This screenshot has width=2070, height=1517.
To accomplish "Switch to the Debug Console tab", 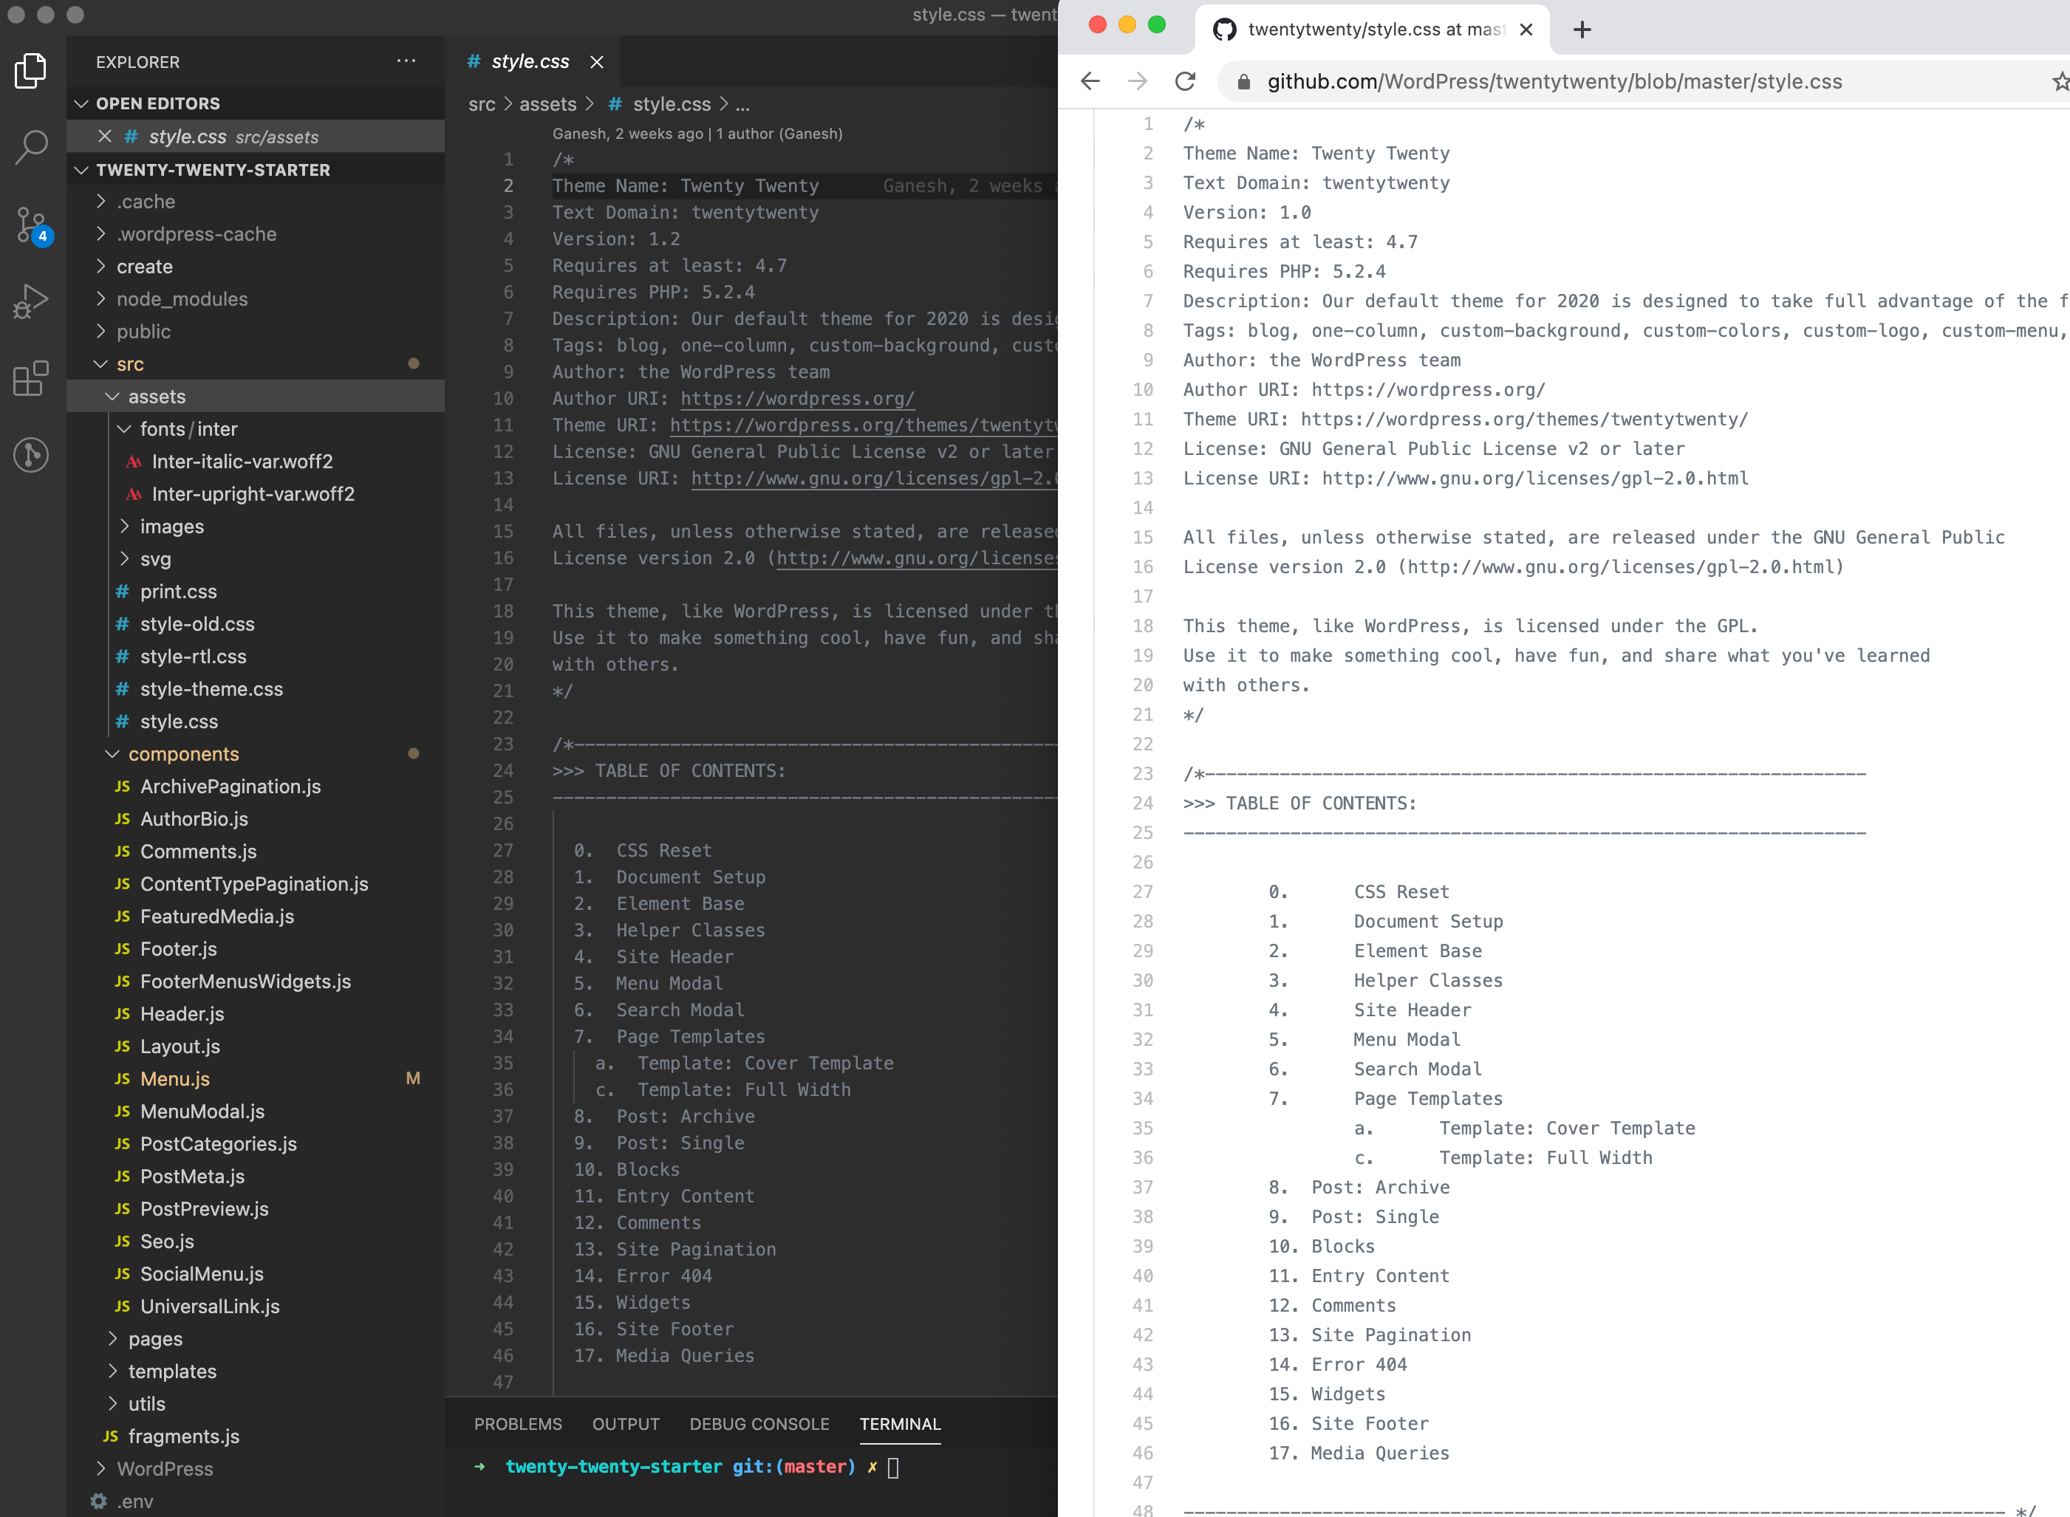I will click(x=759, y=1423).
